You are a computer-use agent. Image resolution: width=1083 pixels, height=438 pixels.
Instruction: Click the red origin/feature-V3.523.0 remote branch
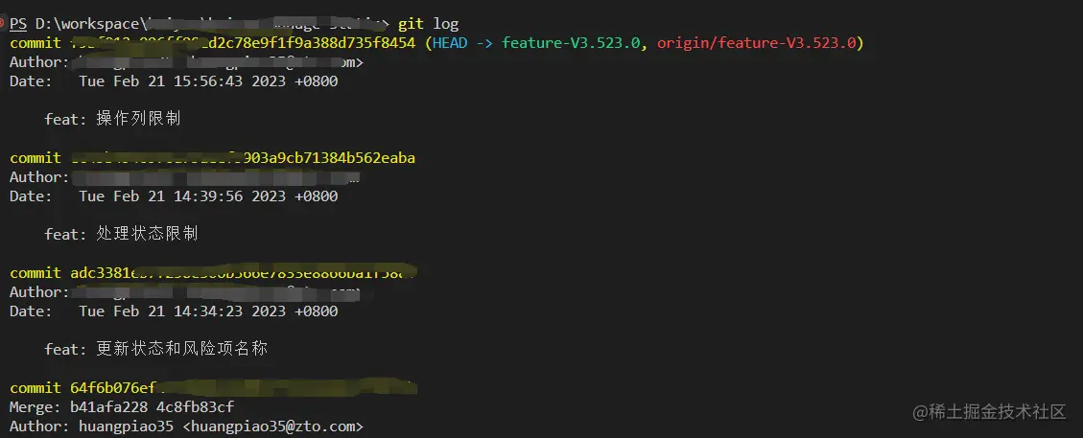pyautogui.click(x=757, y=43)
